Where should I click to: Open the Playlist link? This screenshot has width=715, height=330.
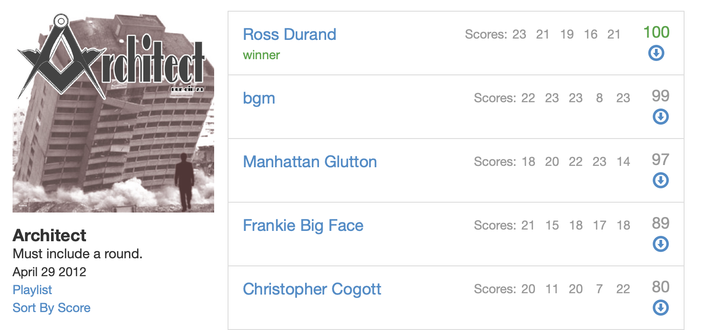(32, 290)
